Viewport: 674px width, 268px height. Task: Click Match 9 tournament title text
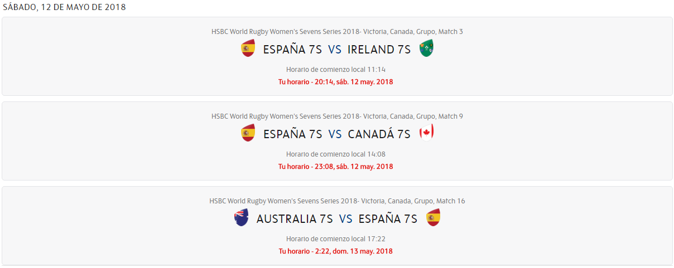[337, 116]
